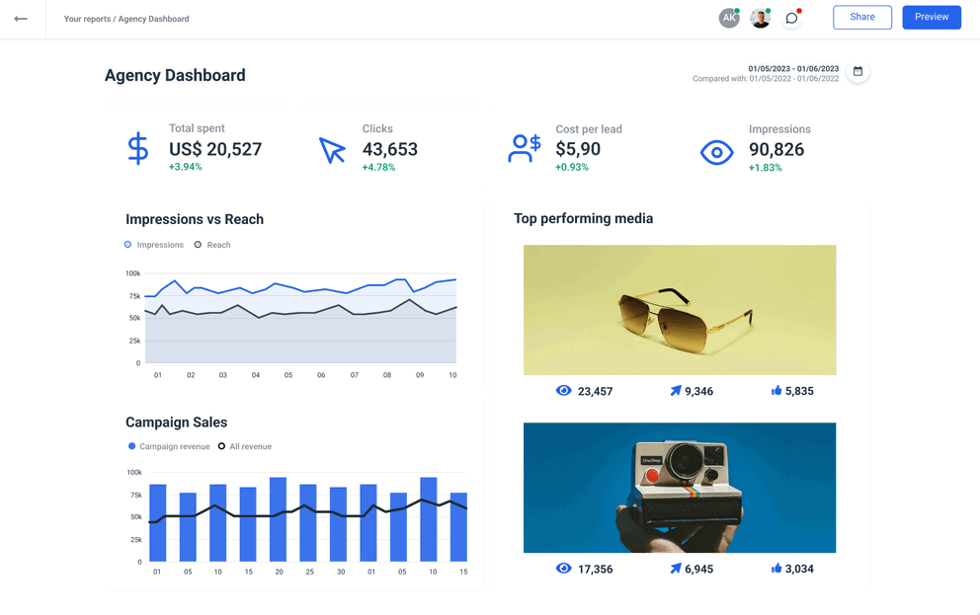This screenshot has width=980, height=615.
Task: Click the polaroid camera media thumbnail
Action: coord(679,487)
